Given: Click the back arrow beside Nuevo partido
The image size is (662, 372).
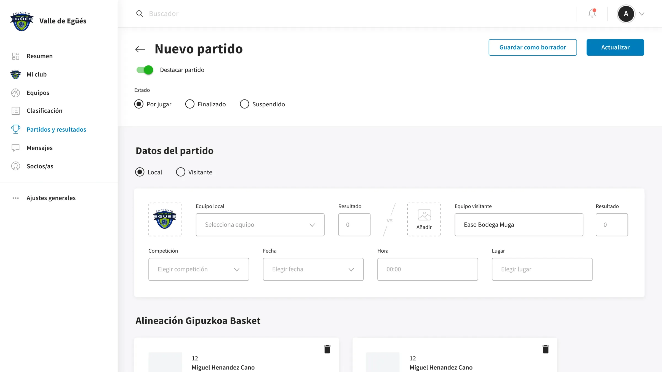Looking at the screenshot, I should 140,49.
